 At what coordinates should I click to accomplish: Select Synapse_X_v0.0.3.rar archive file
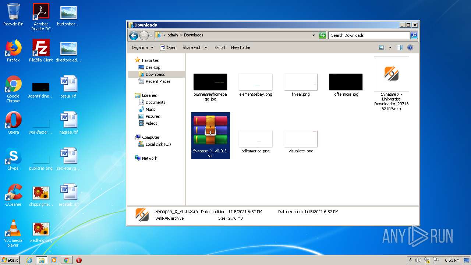point(210,136)
